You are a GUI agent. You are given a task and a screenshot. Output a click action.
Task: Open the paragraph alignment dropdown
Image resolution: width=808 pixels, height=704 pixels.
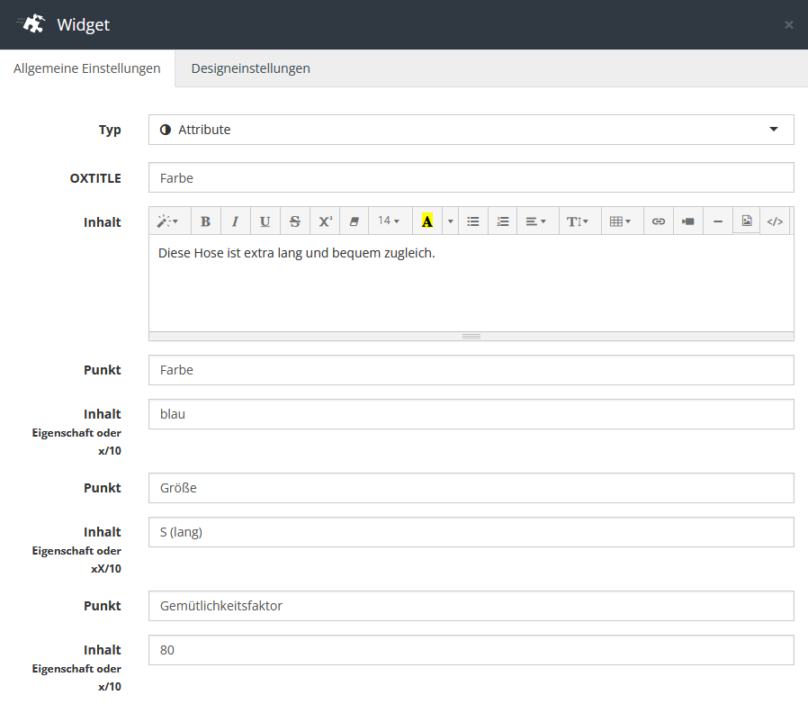pos(536,221)
